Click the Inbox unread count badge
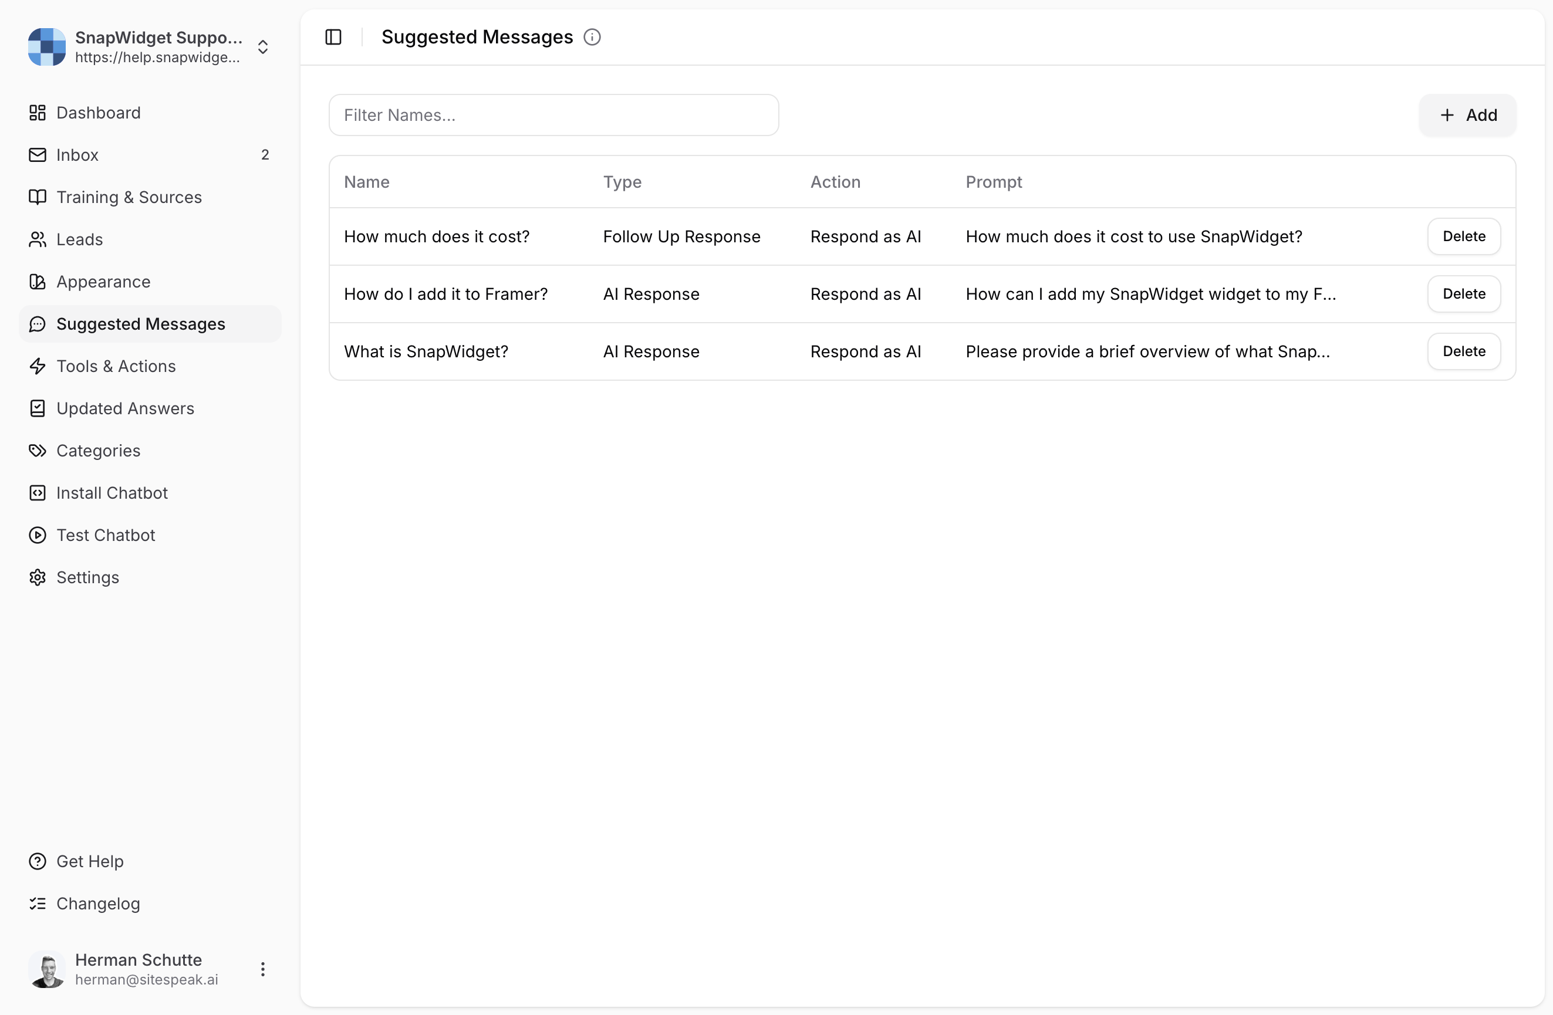Viewport: 1553px width, 1015px height. tap(265, 155)
